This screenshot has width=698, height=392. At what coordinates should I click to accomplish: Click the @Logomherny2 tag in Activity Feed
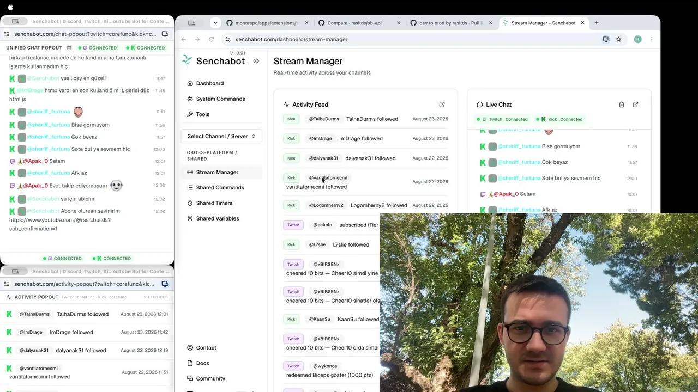326,205
